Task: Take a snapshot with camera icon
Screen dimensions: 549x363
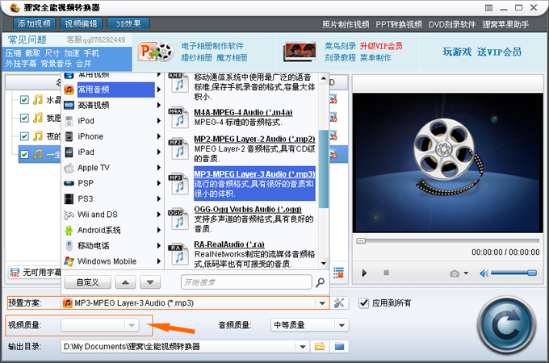Action: [455, 273]
